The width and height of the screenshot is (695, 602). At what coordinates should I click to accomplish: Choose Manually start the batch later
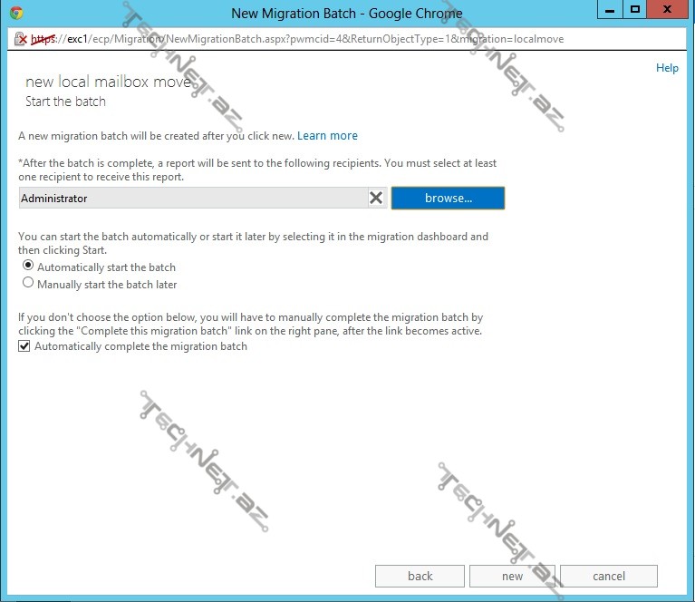coord(29,284)
